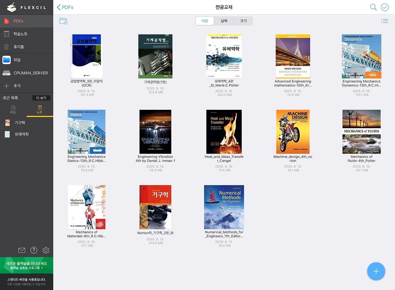
Task: Go back to PDFs
Action: [65, 7]
